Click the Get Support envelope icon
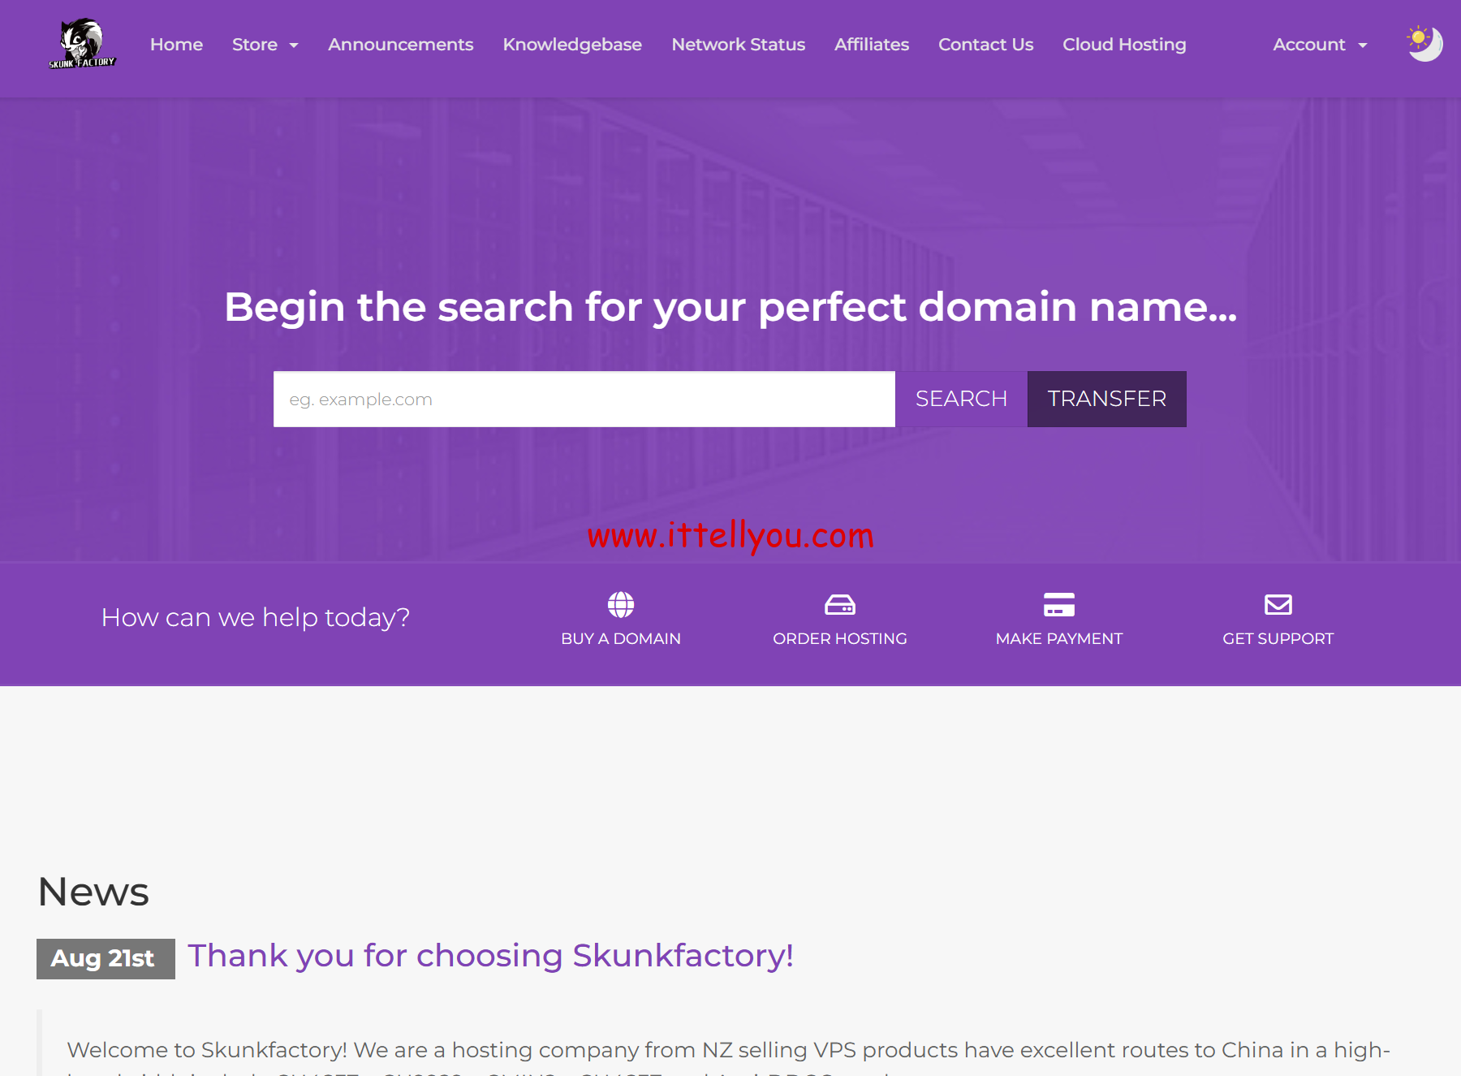 point(1277,604)
